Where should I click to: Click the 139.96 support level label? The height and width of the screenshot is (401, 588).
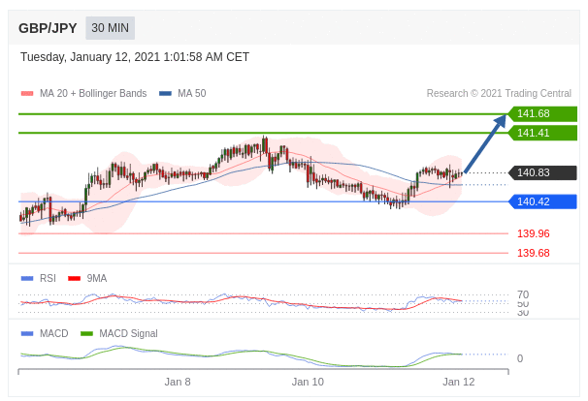coord(534,234)
